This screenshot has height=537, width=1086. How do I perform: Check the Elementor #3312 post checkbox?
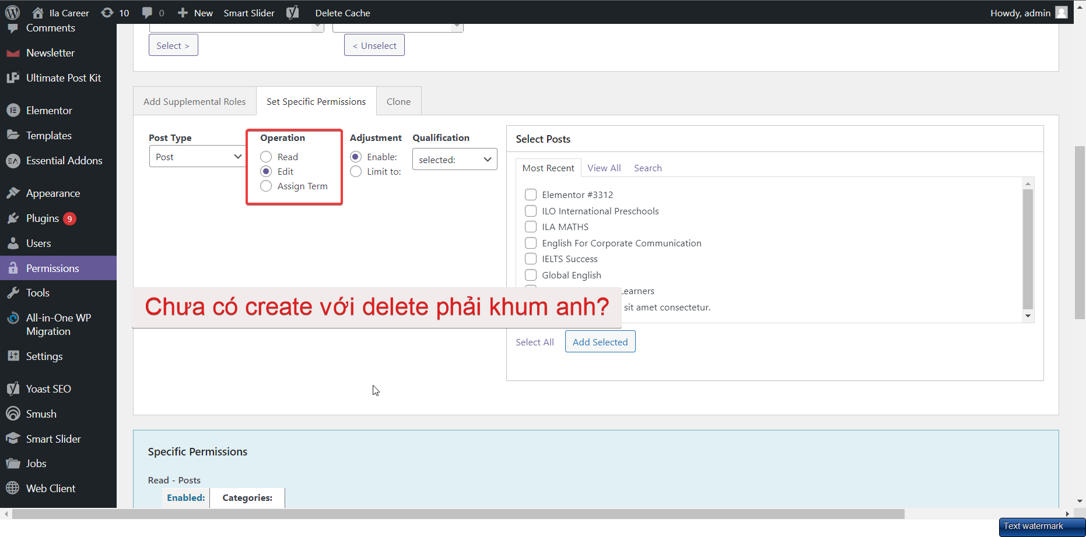click(x=531, y=195)
